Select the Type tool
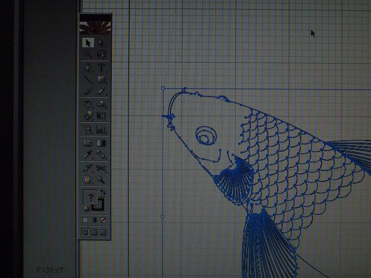The height and width of the screenshot is (278, 371). coord(101,68)
